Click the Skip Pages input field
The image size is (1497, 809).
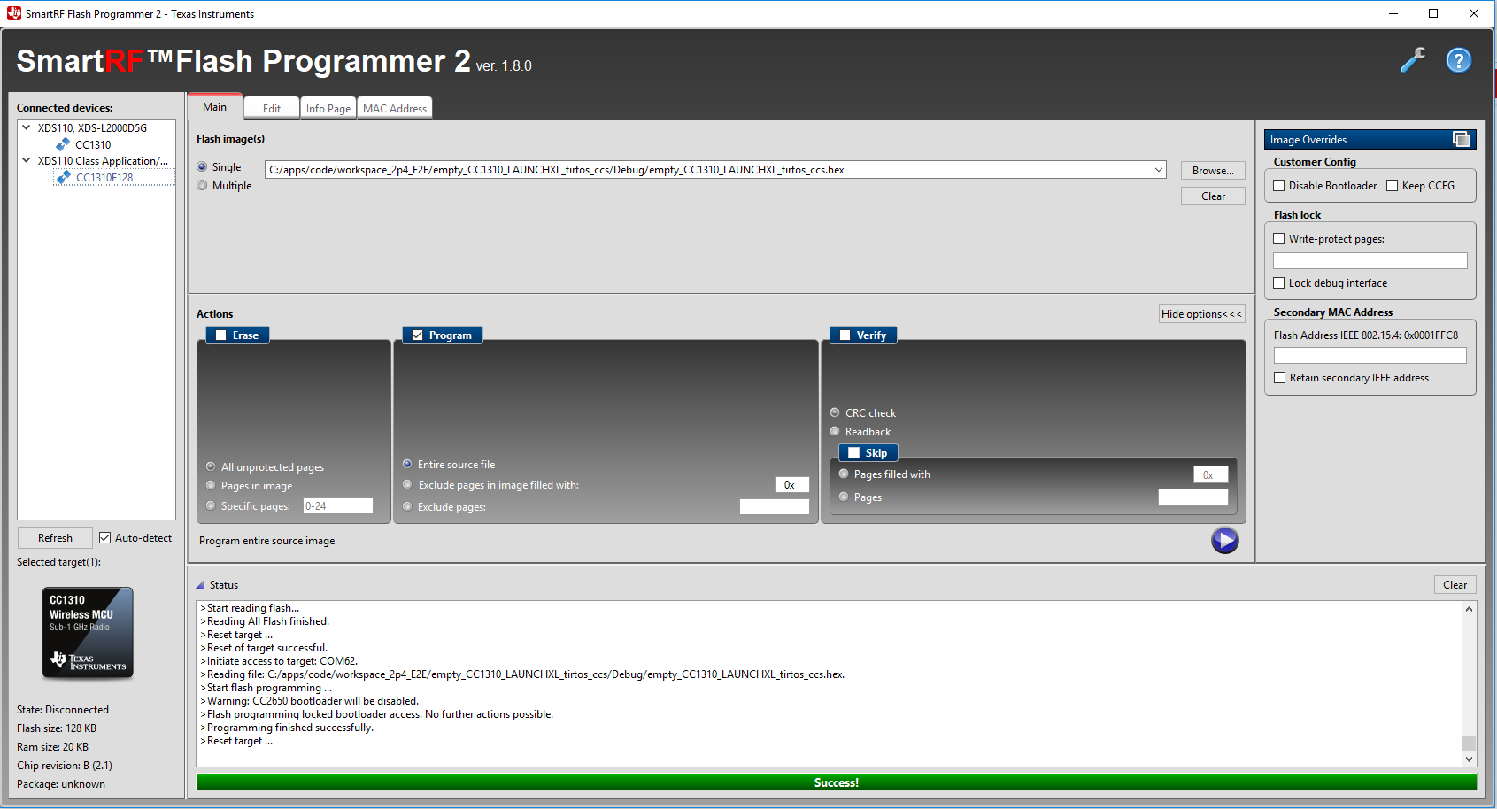tap(1193, 497)
